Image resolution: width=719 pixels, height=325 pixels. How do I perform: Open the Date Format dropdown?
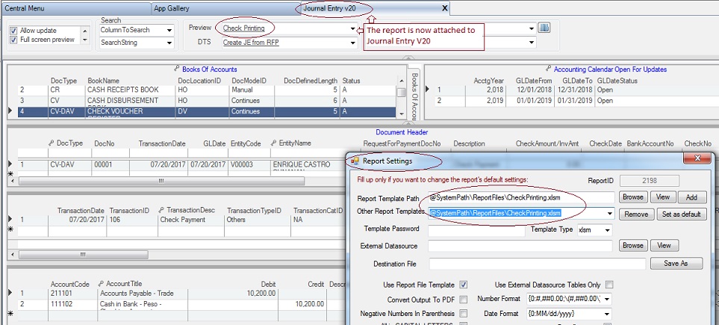pos(608,314)
